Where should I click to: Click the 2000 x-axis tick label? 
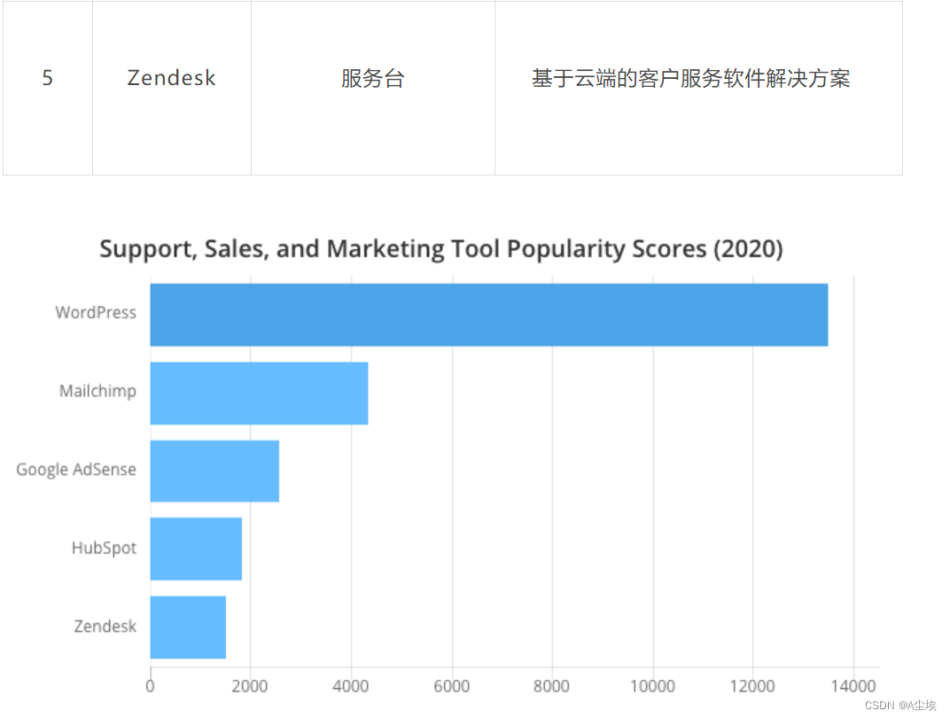[250, 686]
